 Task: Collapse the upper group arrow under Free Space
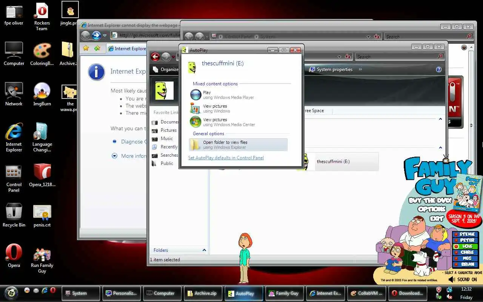coord(440,119)
